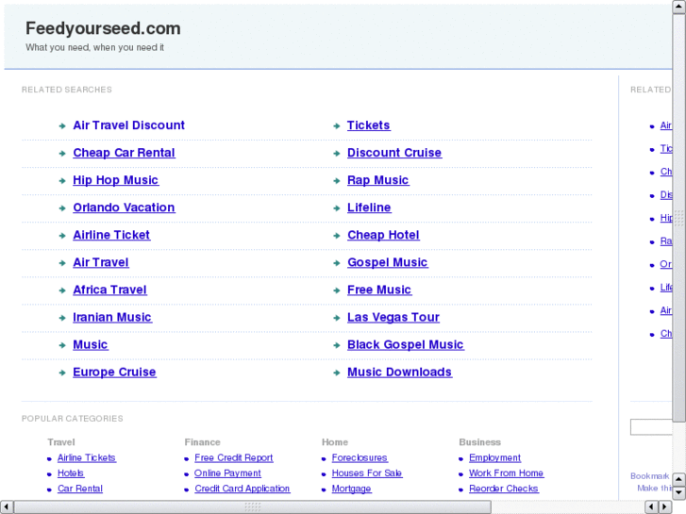Open the Reorder Checks link
Viewport: 686px width, 514px height.
pos(504,489)
